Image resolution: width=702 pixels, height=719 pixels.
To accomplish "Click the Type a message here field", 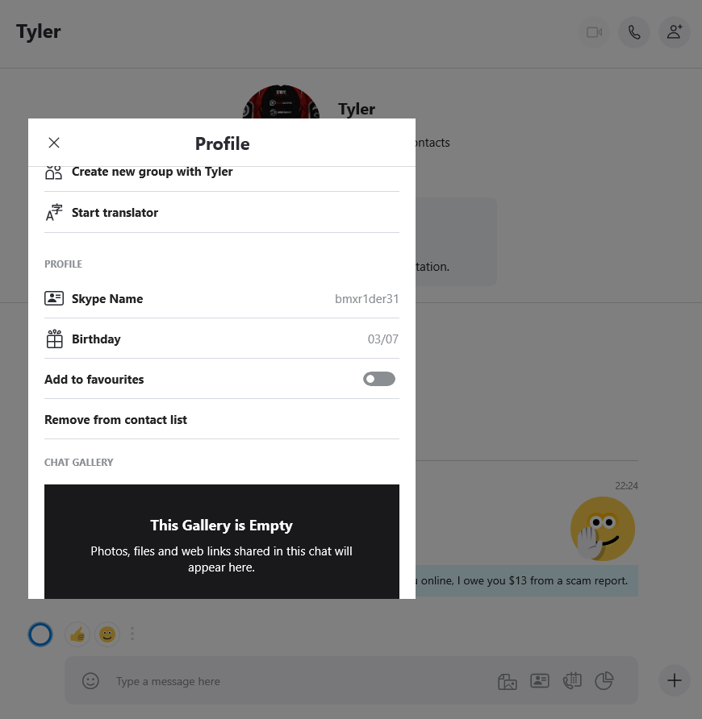I will point(299,681).
